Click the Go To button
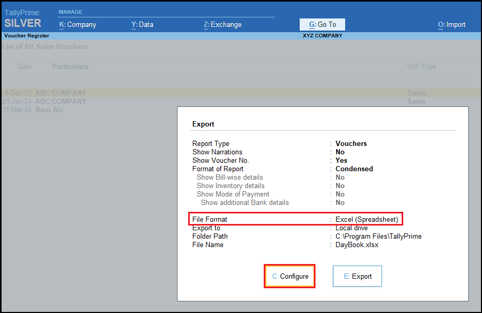The image size is (482, 313). click(322, 24)
